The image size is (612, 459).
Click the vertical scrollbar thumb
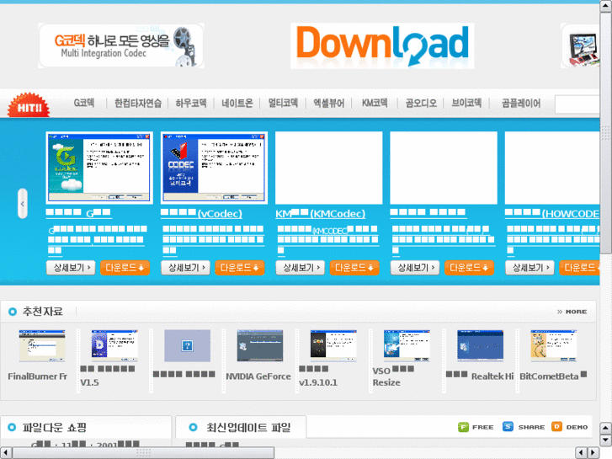point(606,132)
